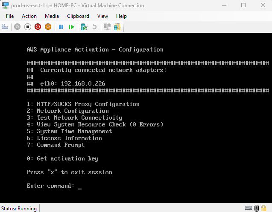The width and height of the screenshot is (272, 212).
Task: Click the lock icon in status bar
Action: [257, 208]
